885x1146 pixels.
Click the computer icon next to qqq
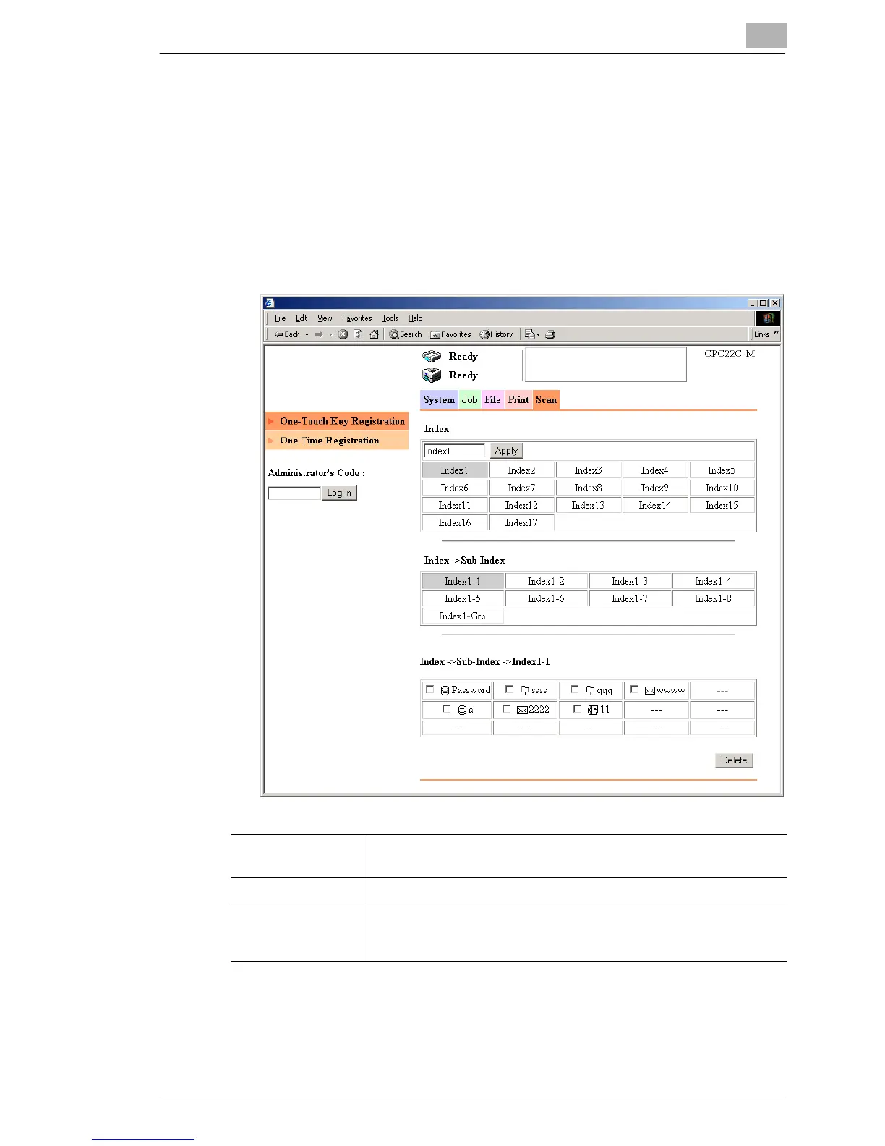coord(590,690)
